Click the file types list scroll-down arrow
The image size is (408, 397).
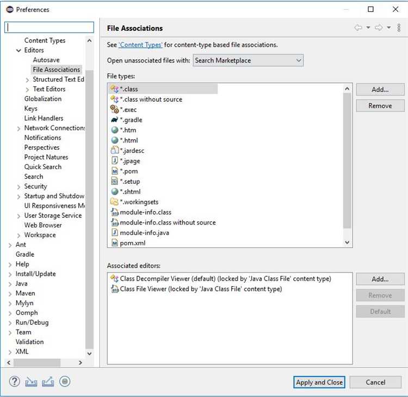click(x=347, y=242)
